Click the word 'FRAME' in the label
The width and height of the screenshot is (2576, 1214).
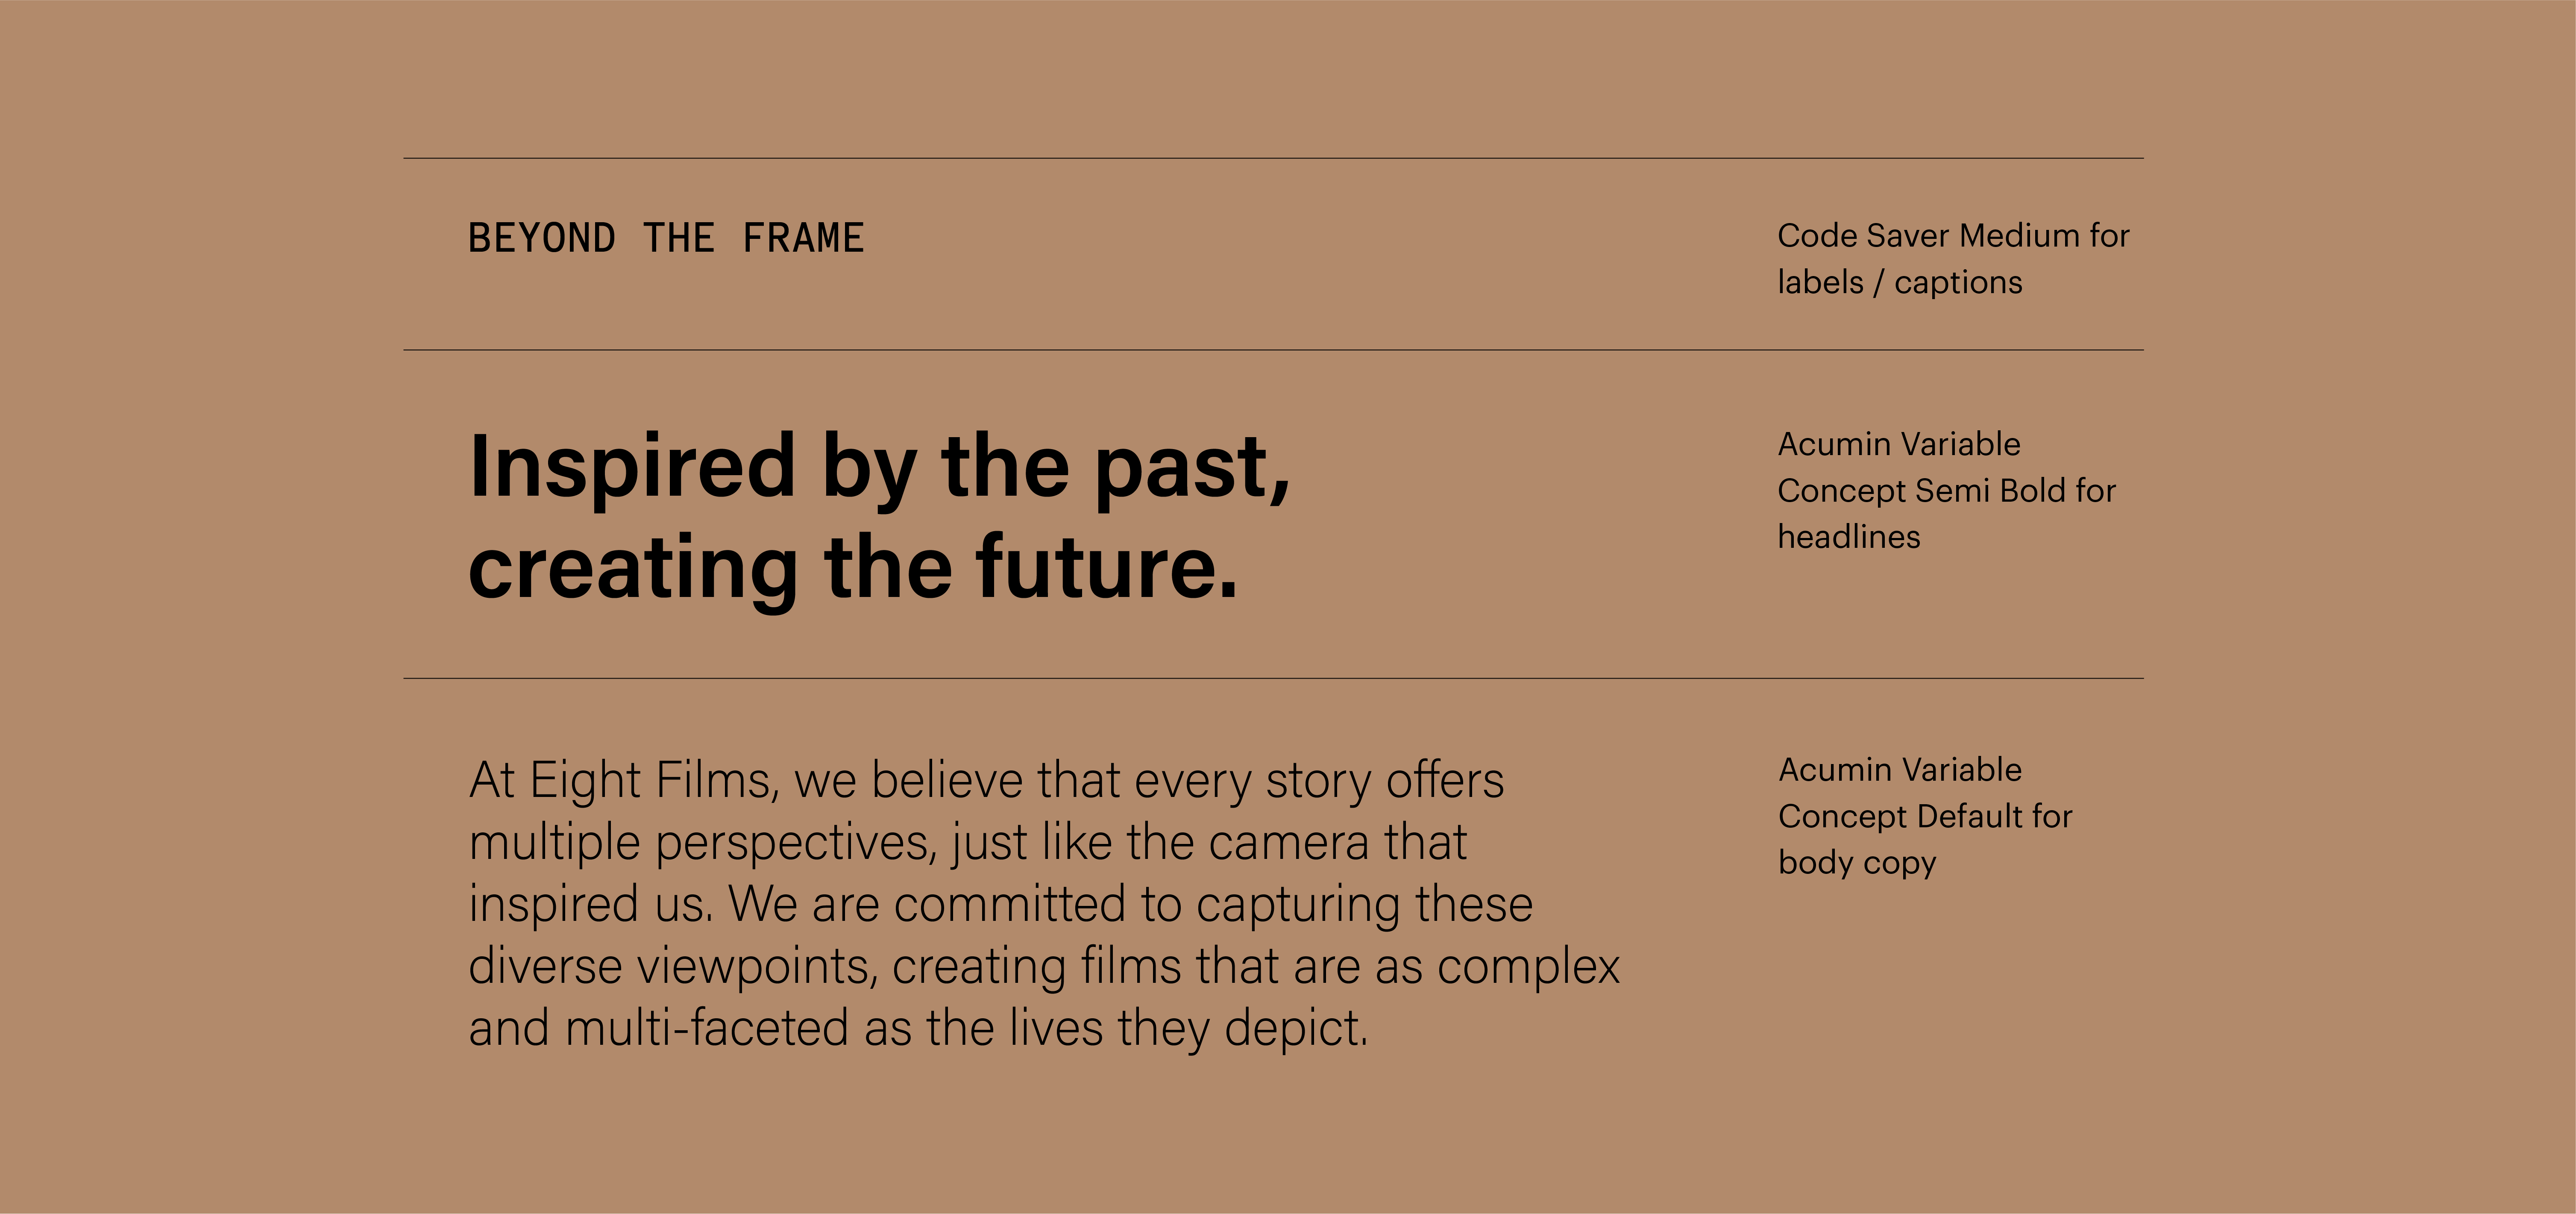coord(803,238)
